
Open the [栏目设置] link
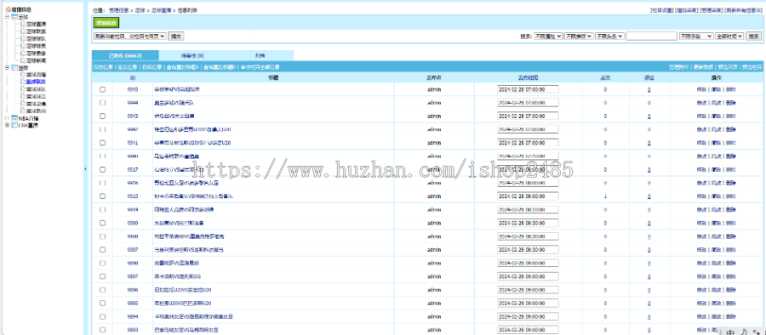pos(662,9)
